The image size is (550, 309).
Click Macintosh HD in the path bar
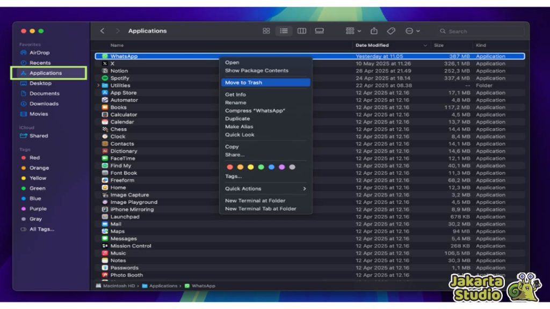point(115,286)
